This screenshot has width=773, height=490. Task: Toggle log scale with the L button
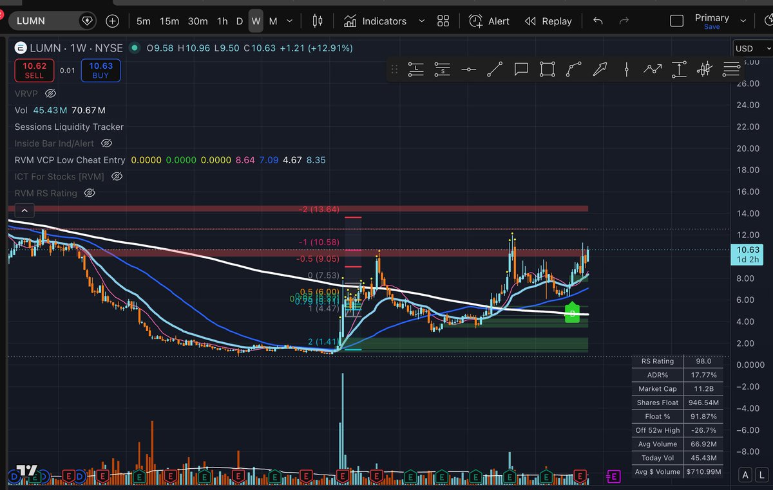click(x=761, y=475)
